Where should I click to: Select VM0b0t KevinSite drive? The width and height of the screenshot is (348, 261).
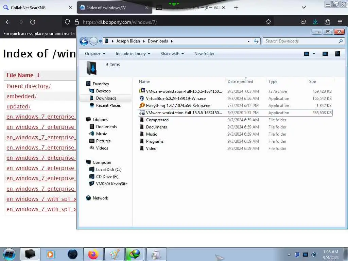coord(111,184)
